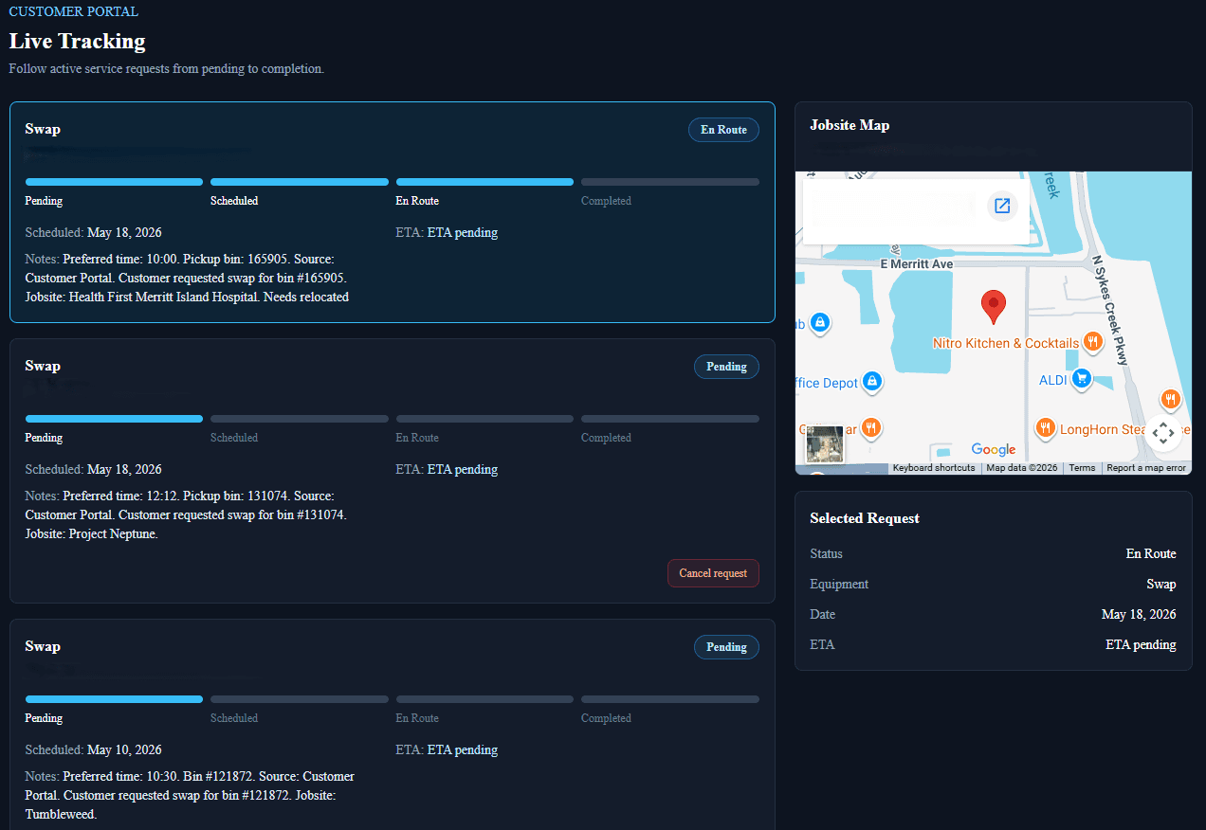Screen dimensions: 1206x830
Task: Click the Date value May 18, 2026
Action: pyautogui.click(x=1139, y=614)
